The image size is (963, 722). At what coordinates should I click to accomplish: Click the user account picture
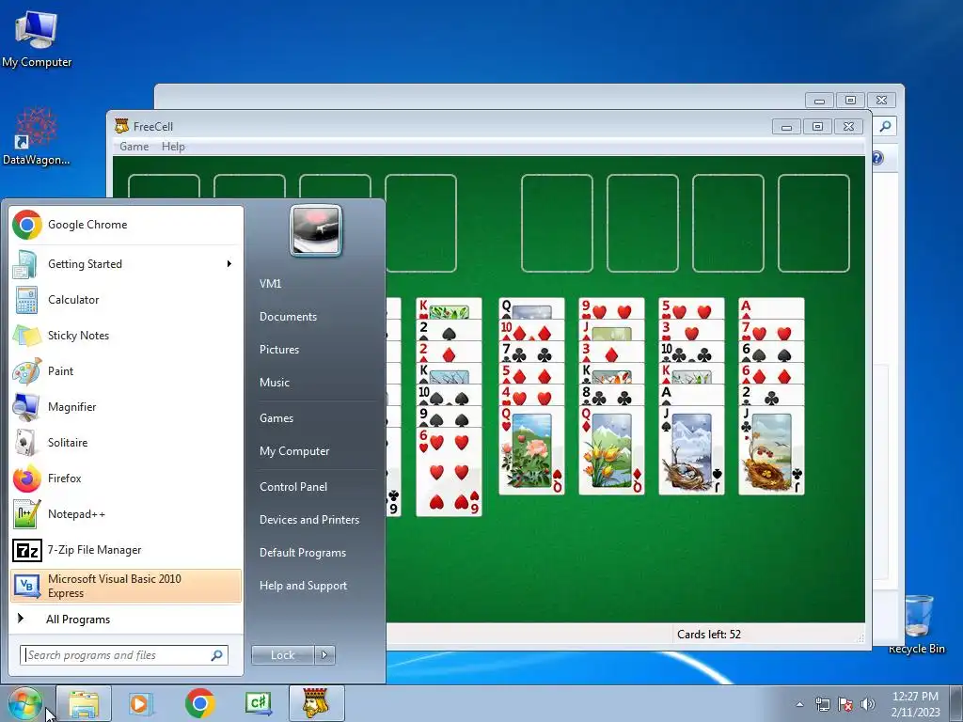click(x=316, y=231)
